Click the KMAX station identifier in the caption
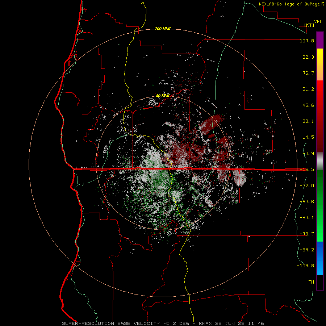326x326 pixels. 205,323
